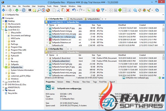Collapse the Local Disk (C:) tree node
The image size is (166, 111).
(x=3, y=30)
